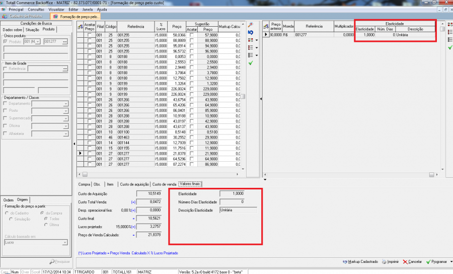Open the 'Cálculo baseado em' Lucro dropdown

(x=65, y=243)
